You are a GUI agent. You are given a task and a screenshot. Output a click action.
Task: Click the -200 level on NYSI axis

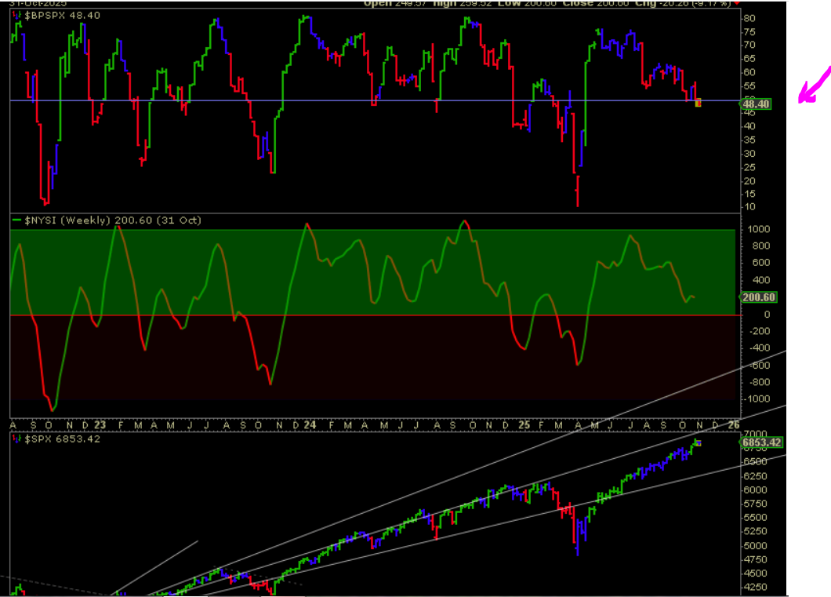tap(759, 331)
